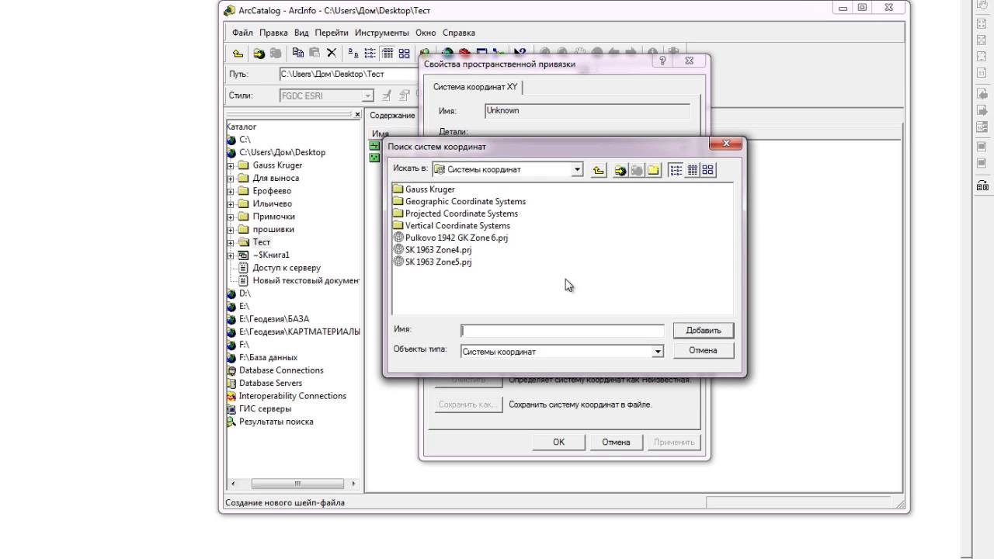Expand Ильичево folder in catalog tree

click(x=231, y=204)
